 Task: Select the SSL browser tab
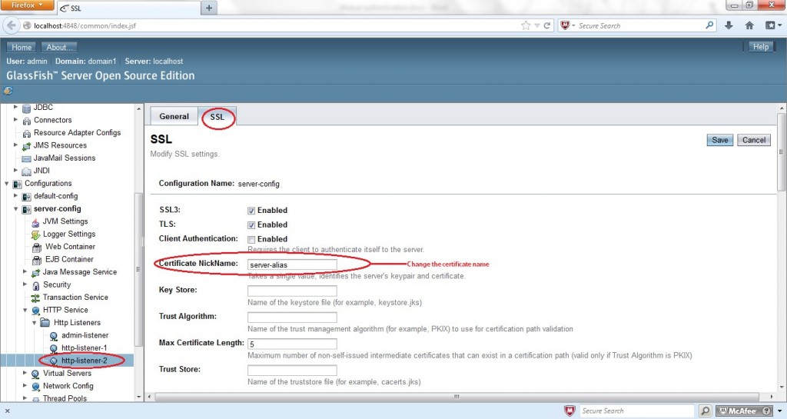pyautogui.click(x=128, y=8)
